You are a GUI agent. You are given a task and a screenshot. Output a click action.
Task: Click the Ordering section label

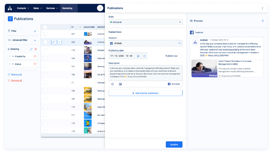pos(14,49)
